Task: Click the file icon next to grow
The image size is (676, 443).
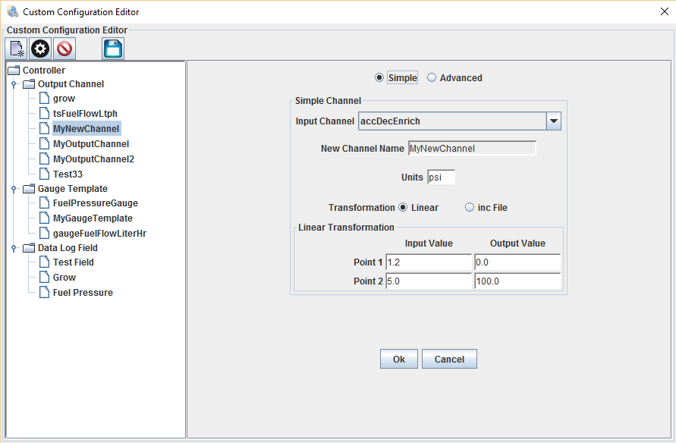Action: point(44,99)
